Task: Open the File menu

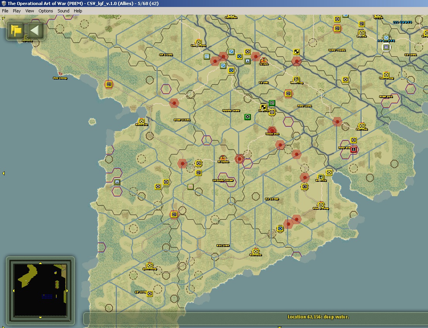Action: coord(5,11)
